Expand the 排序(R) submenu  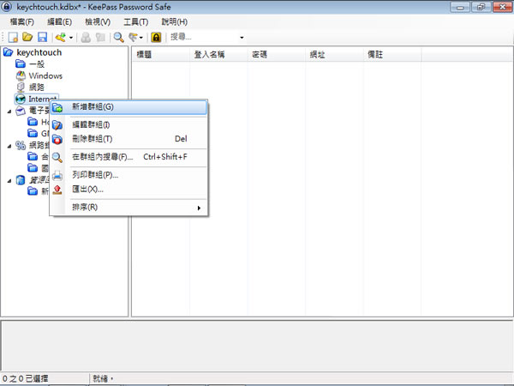pos(128,208)
